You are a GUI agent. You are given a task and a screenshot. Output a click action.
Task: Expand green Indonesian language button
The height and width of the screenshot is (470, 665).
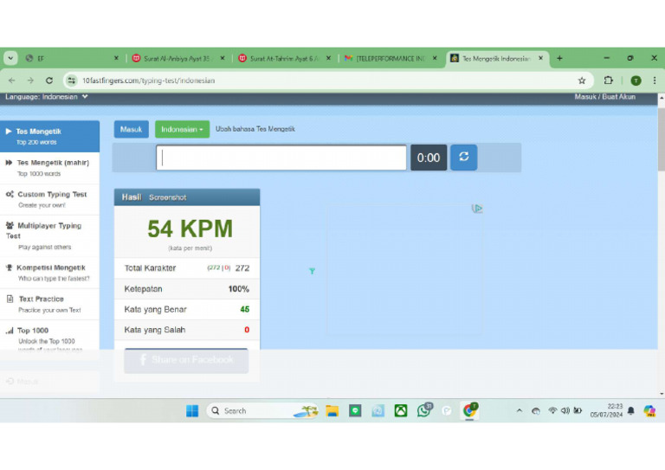pyautogui.click(x=182, y=129)
